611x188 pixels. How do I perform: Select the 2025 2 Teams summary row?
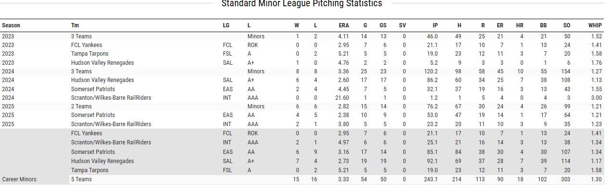pyautogui.click(x=305, y=106)
